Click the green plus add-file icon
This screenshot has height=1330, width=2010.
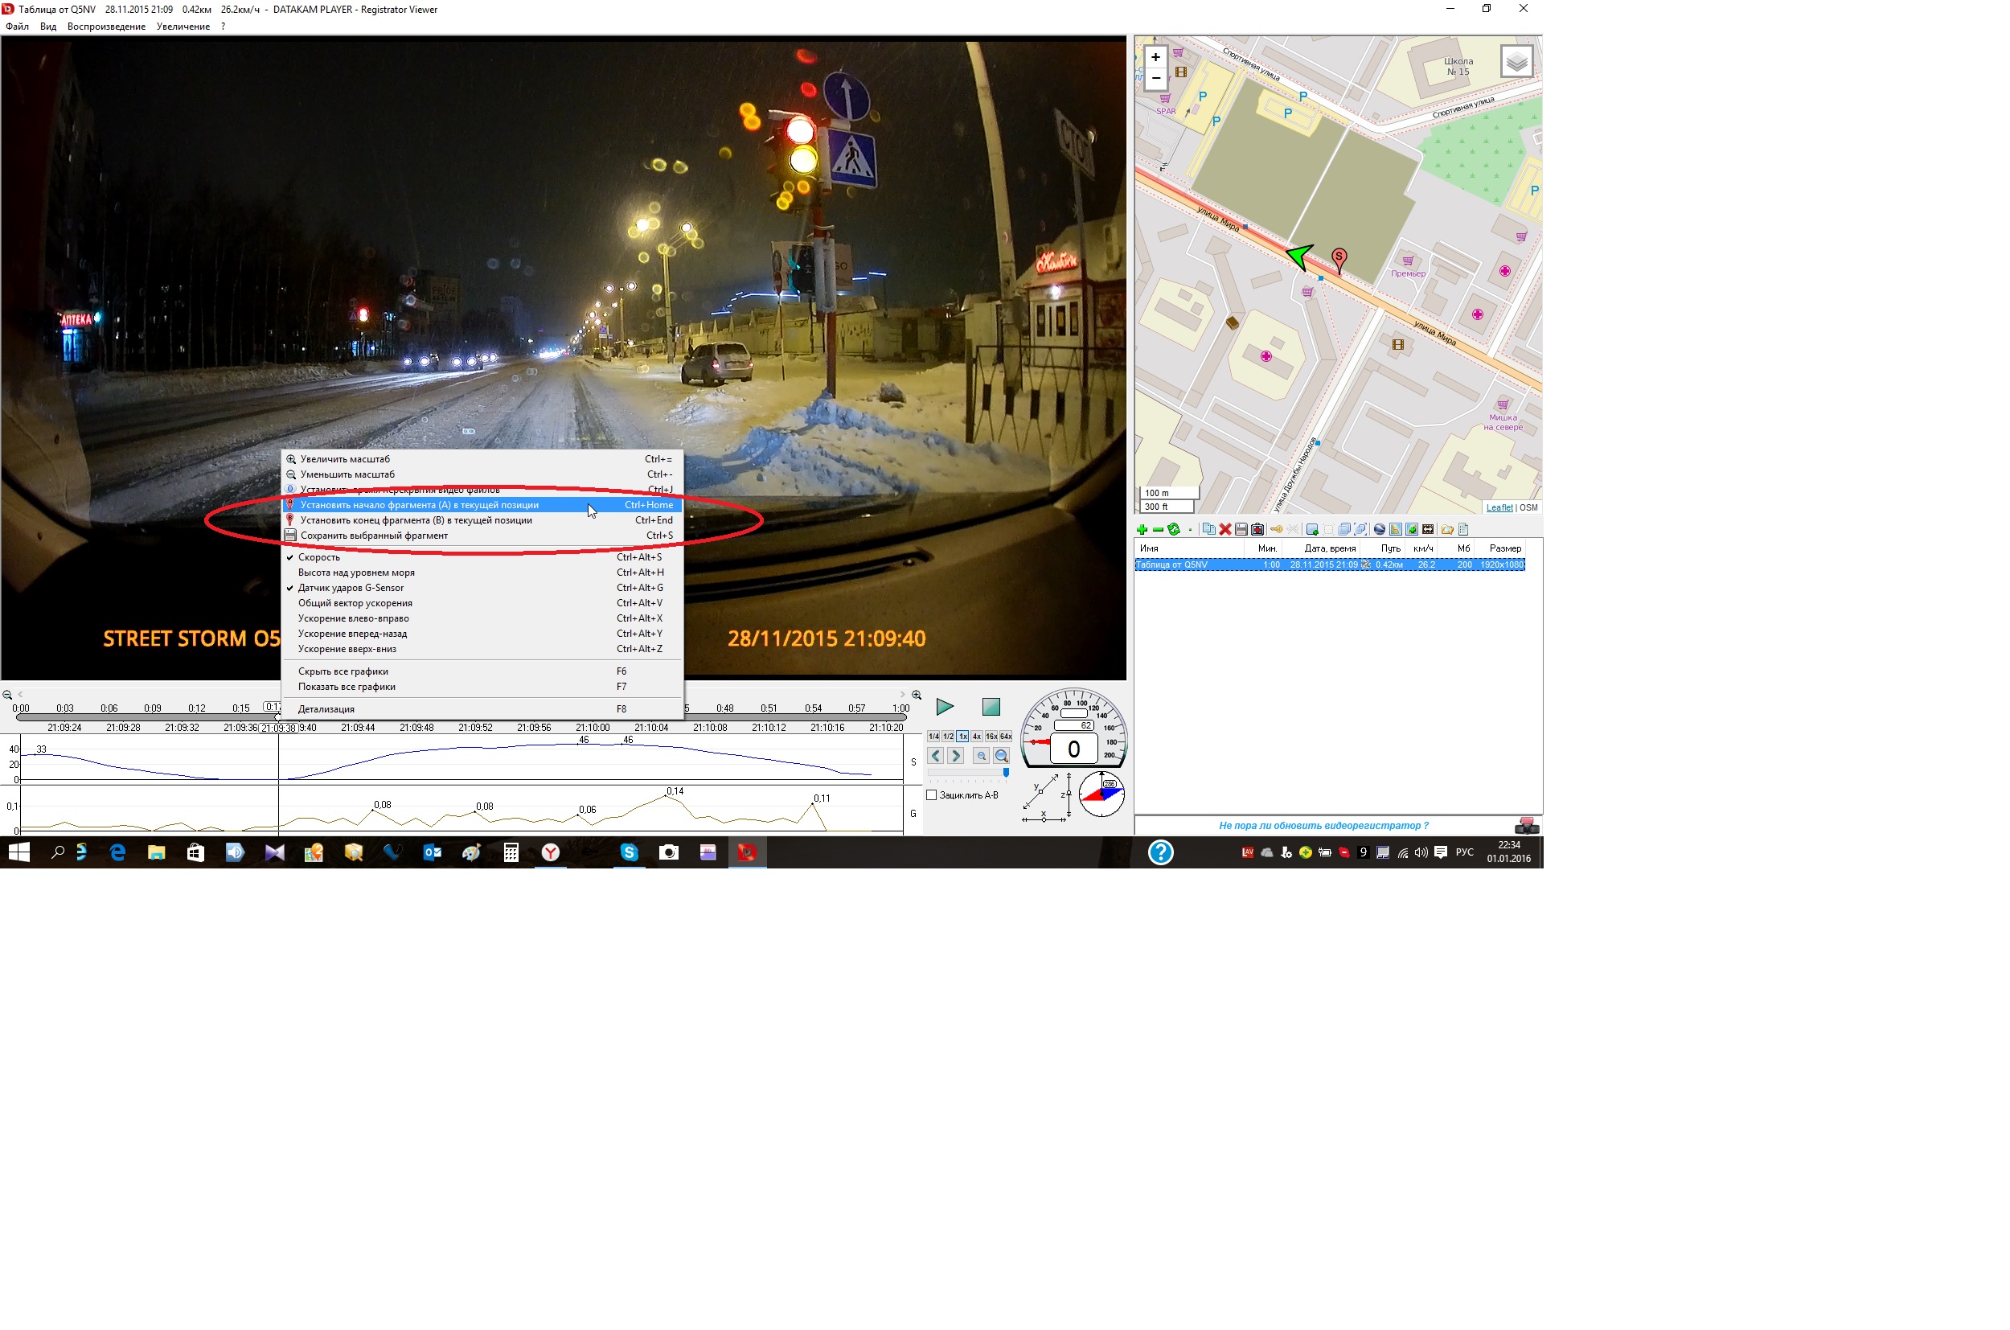click(1142, 529)
